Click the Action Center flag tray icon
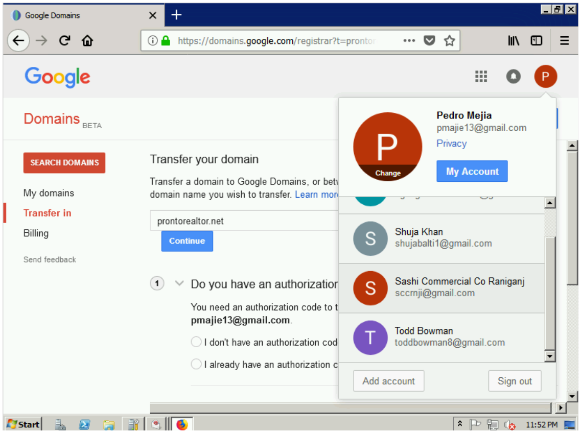 (x=475, y=424)
